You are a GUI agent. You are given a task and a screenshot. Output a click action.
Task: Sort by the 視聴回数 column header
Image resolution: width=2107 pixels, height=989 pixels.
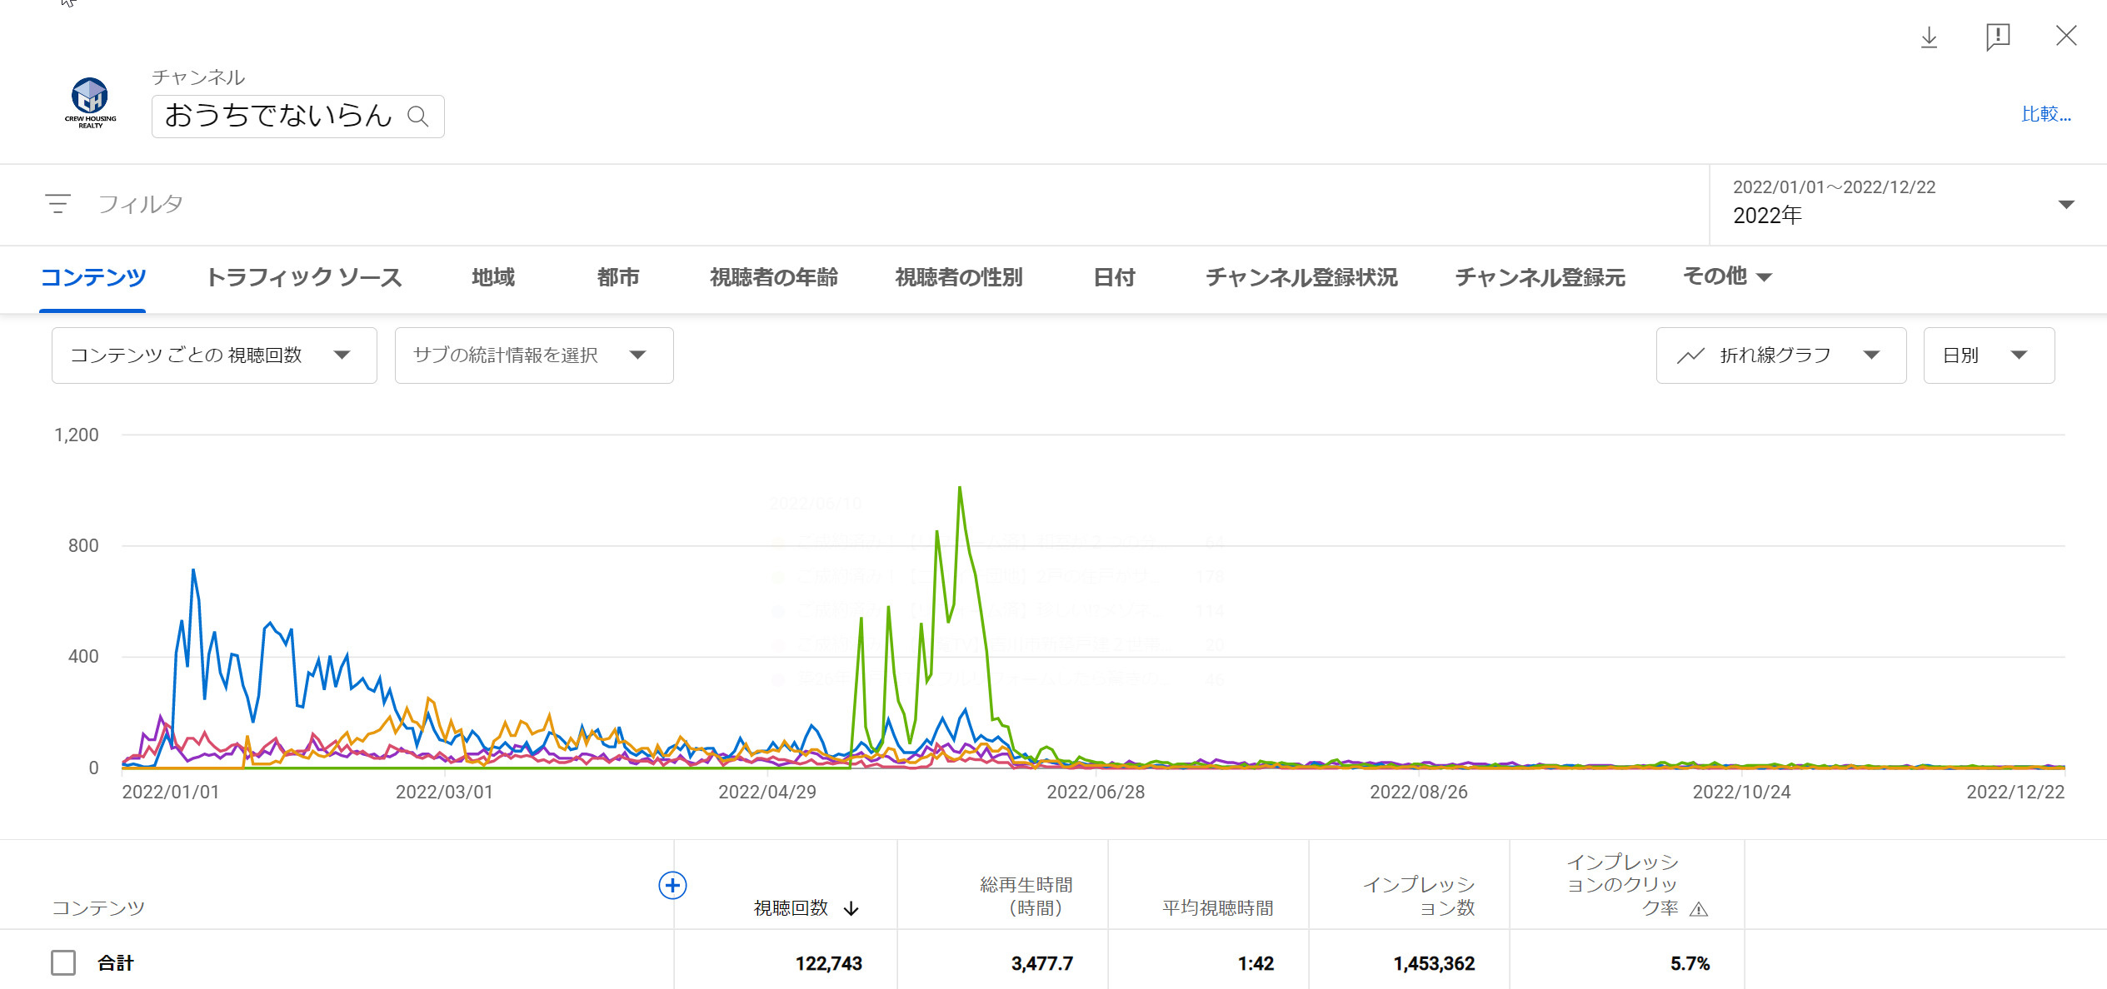[x=791, y=908]
